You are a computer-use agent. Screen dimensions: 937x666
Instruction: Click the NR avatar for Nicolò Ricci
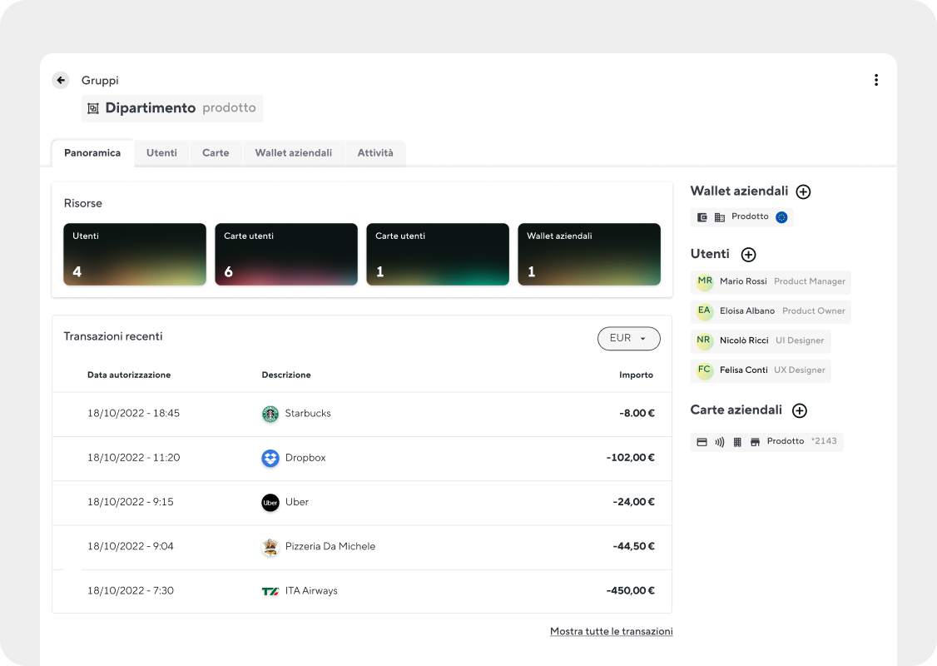coord(705,340)
